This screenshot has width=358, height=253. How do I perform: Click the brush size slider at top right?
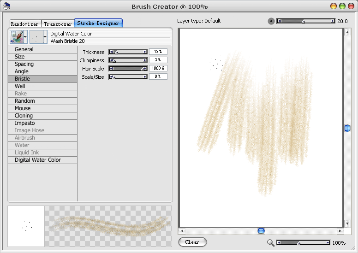(x=306, y=21)
